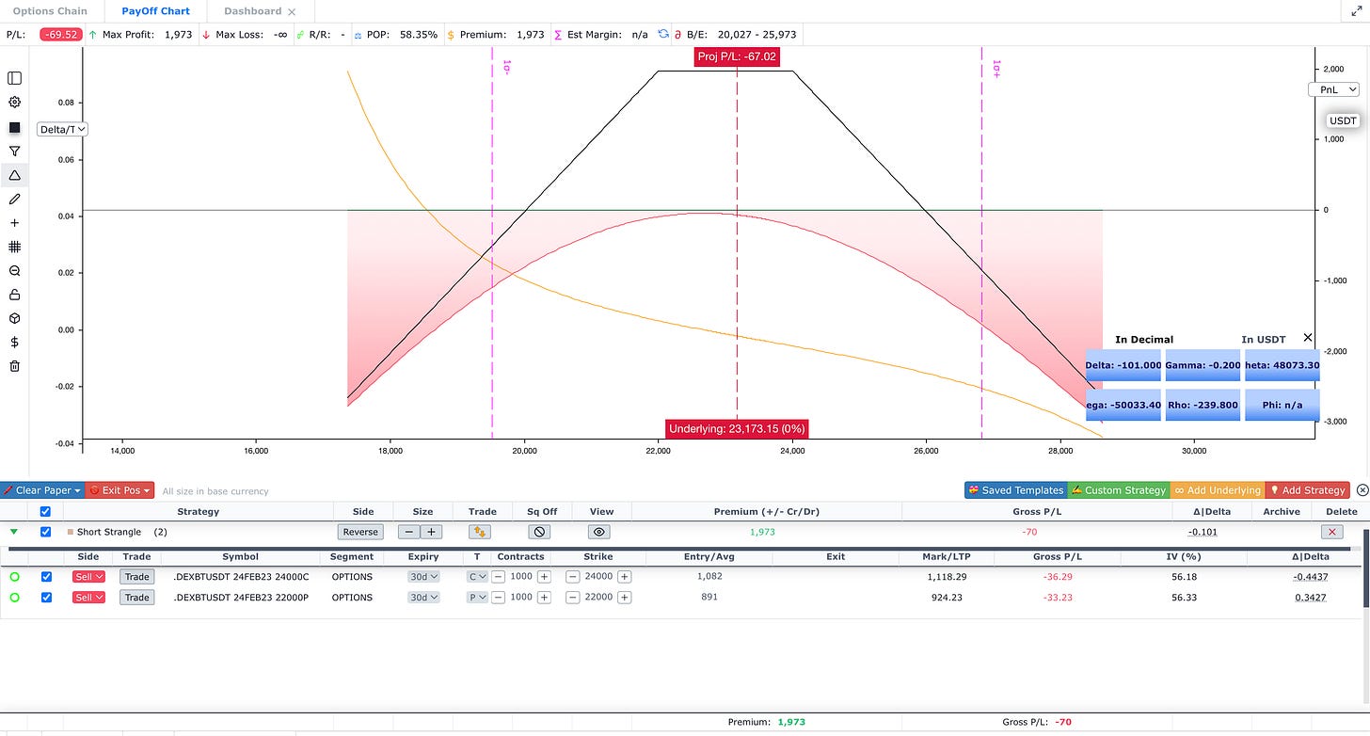Delete the Short Strangle strategy

[x=1331, y=532]
